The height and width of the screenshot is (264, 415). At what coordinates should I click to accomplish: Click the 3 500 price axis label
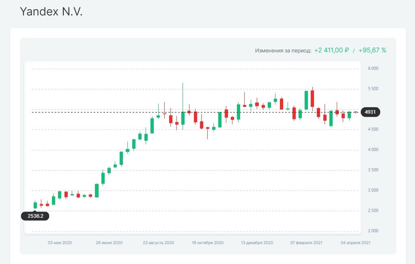(x=373, y=170)
